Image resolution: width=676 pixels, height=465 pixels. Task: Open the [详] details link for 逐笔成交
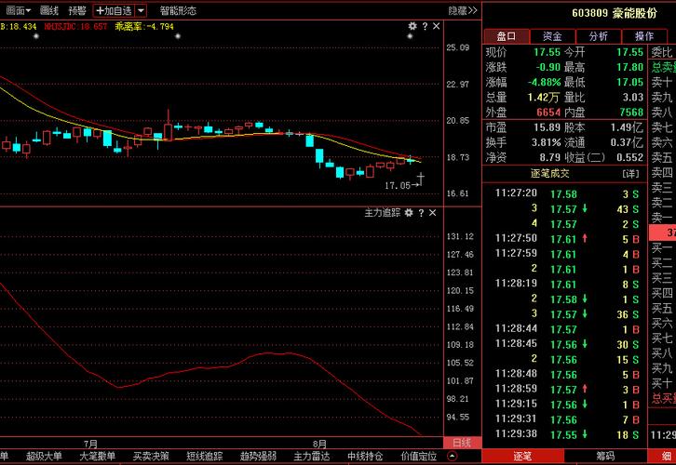point(630,174)
